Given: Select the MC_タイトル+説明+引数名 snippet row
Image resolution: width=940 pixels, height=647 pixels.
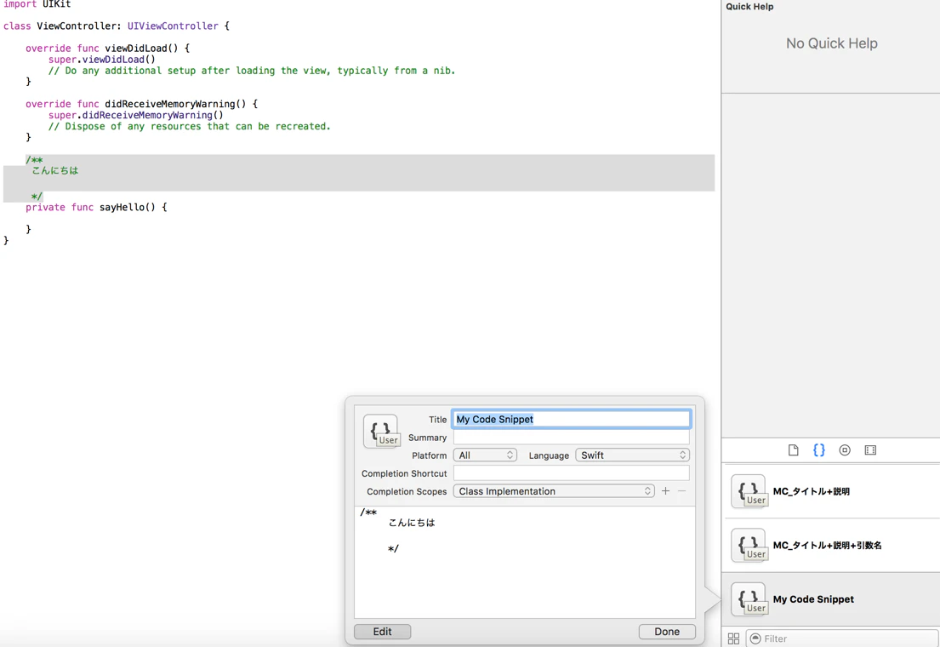Looking at the screenshot, I should click(831, 546).
